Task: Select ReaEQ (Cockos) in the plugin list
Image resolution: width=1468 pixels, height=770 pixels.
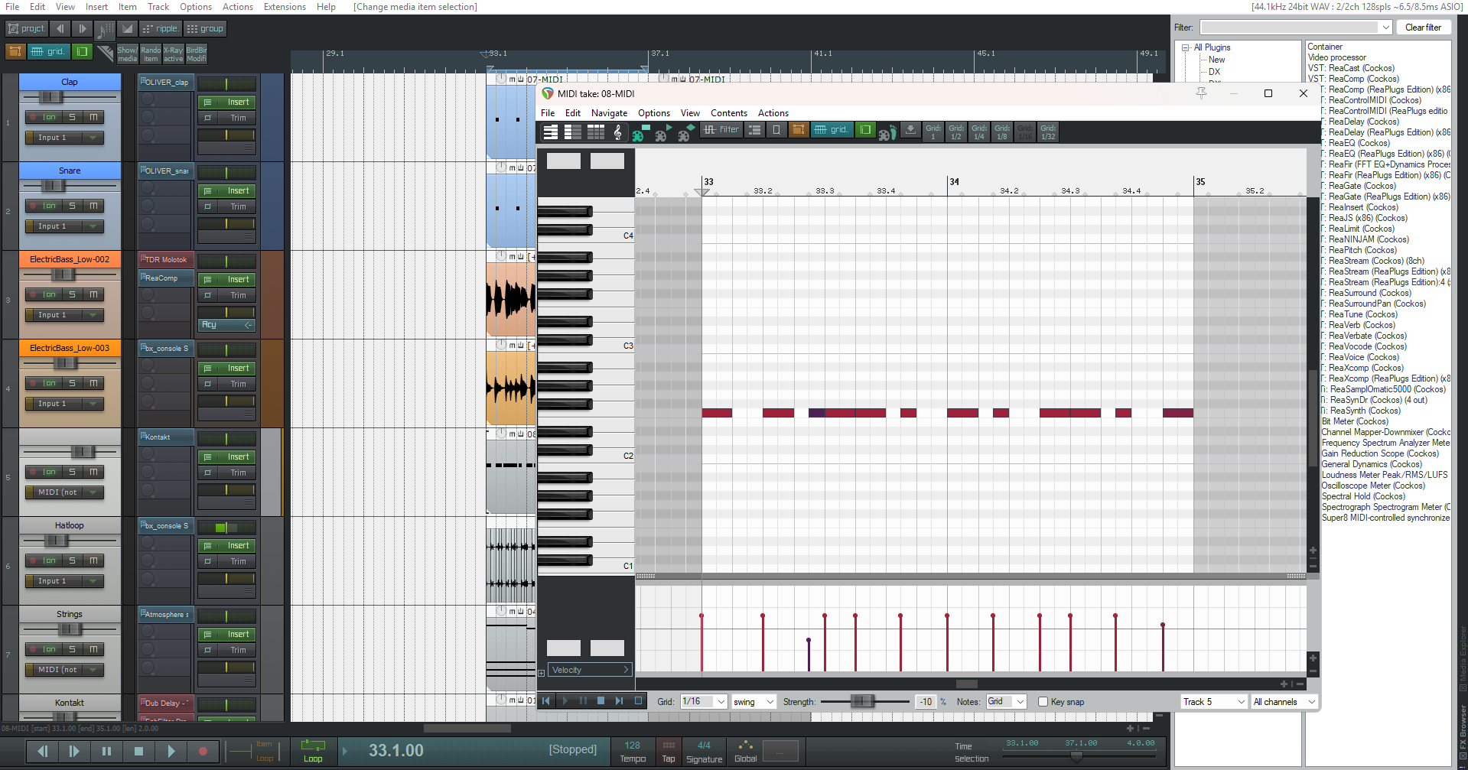Action: [x=1359, y=143]
